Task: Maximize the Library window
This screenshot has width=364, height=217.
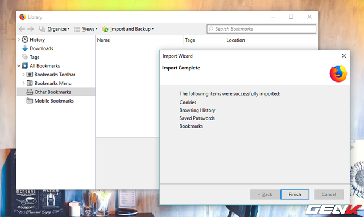Action: click(x=291, y=17)
